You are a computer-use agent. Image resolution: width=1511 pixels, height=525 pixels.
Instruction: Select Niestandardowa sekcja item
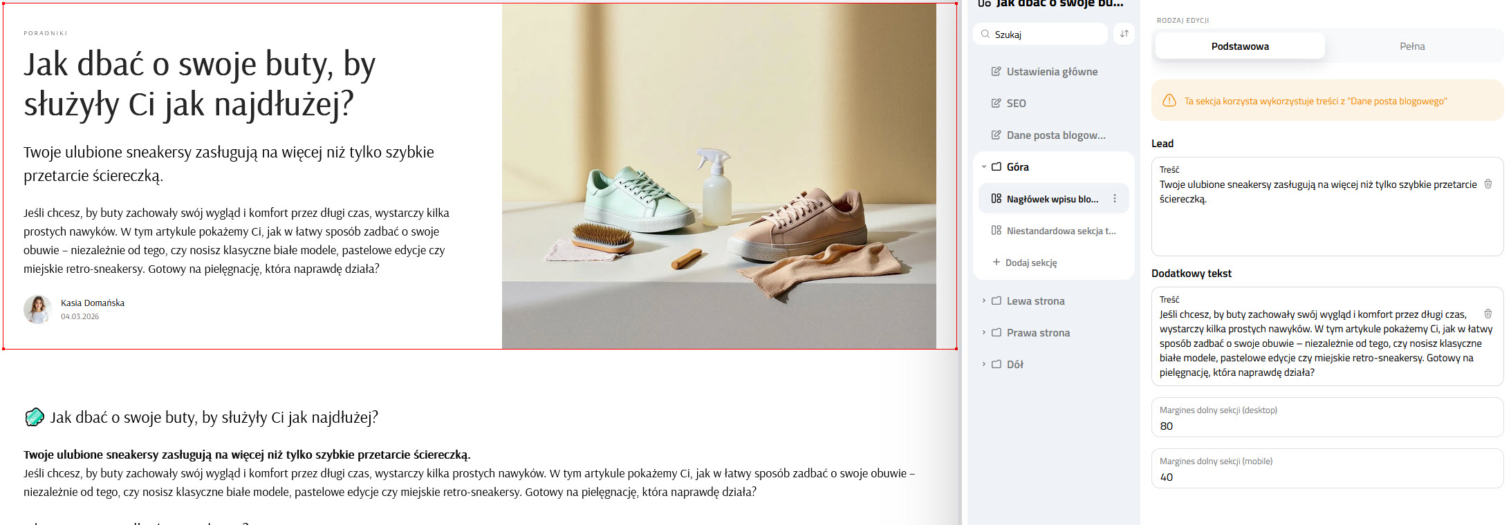click(1060, 231)
